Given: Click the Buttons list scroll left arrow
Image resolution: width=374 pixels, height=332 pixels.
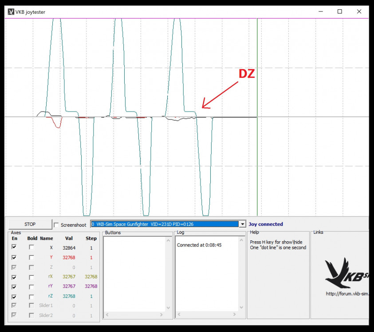Looking at the screenshot, I should 107,315.
